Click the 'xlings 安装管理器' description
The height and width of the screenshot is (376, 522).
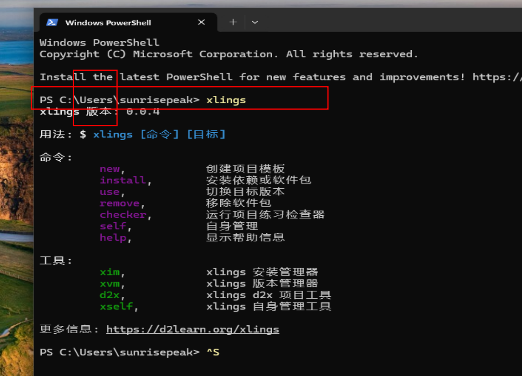click(262, 272)
